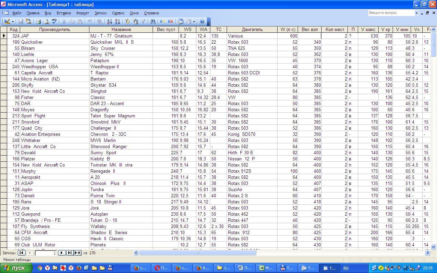Jump to the last record button

[x=70, y=253]
